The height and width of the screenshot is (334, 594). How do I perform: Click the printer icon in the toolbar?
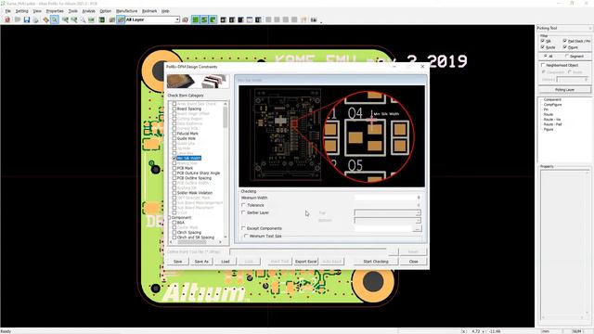(x=36, y=19)
